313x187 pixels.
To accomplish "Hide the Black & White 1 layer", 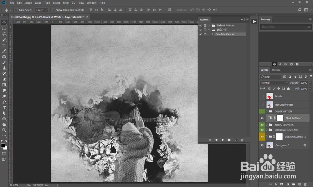I will tap(262, 118).
